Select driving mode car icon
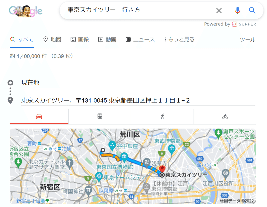This screenshot has height=207, width=267. click(39, 117)
